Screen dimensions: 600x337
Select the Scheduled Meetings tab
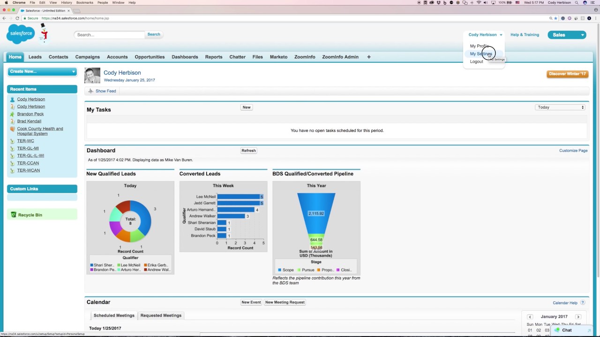coord(114,315)
